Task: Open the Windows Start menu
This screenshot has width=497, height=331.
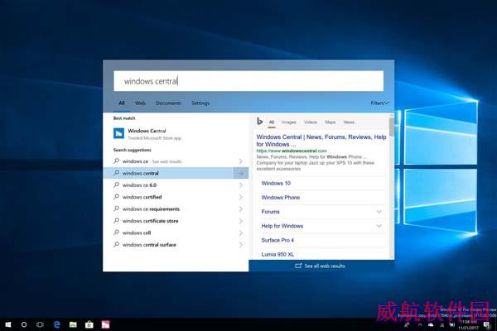Action: (x=8, y=324)
